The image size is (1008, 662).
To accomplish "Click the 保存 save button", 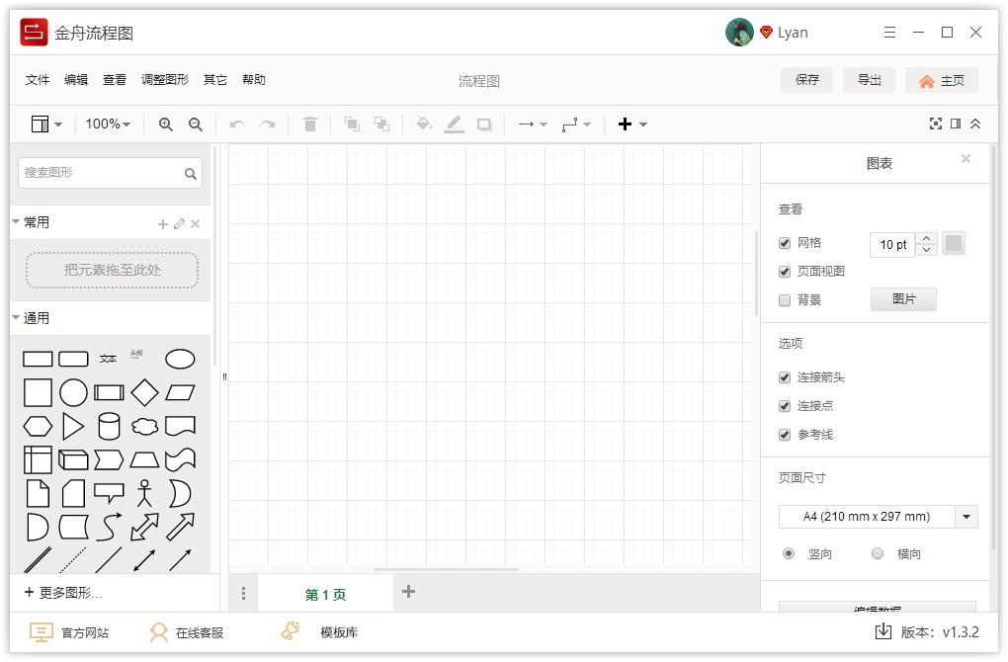I will coord(806,80).
